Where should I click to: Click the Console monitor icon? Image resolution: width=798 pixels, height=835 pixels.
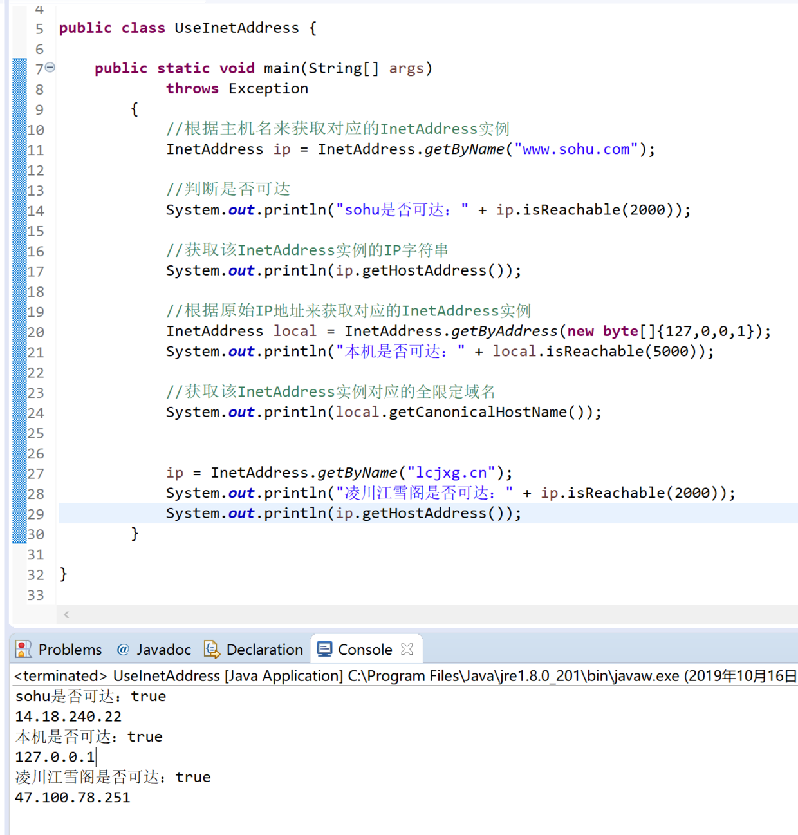coord(325,649)
